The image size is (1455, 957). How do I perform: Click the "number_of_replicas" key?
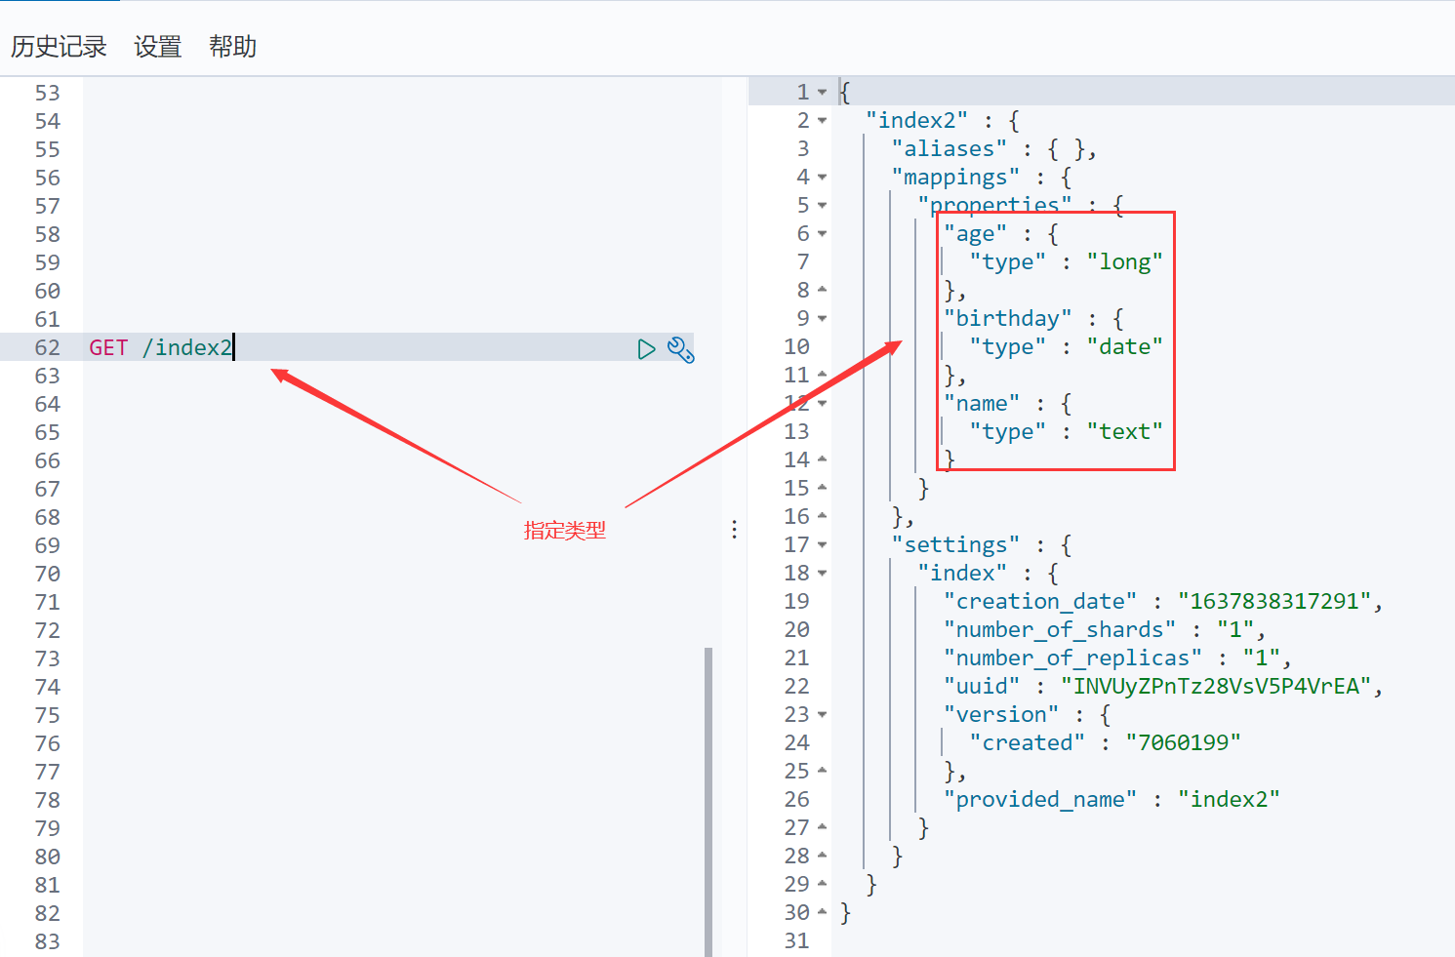pos(1072,658)
